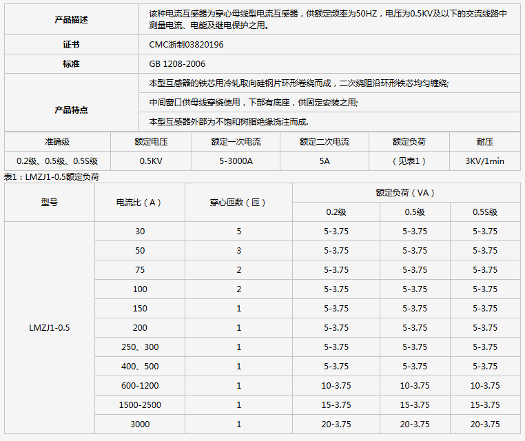Select the 证书 label cell
This screenshot has width=525, height=441.
(71, 44)
